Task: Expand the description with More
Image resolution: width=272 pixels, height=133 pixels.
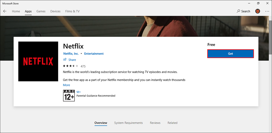Action: pos(66,85)
